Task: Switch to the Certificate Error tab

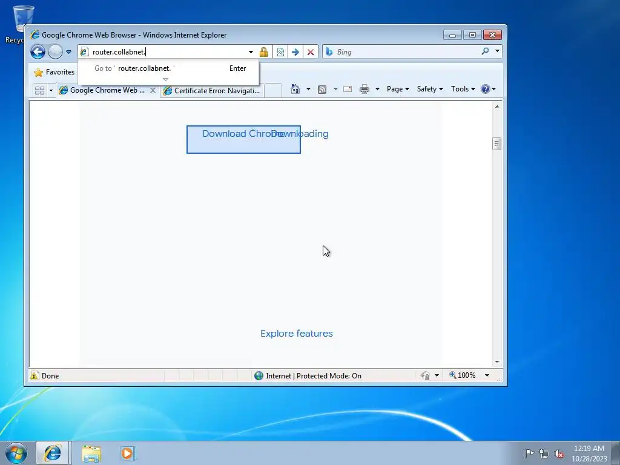Action: pyautogui.click(x=213, y=91)
